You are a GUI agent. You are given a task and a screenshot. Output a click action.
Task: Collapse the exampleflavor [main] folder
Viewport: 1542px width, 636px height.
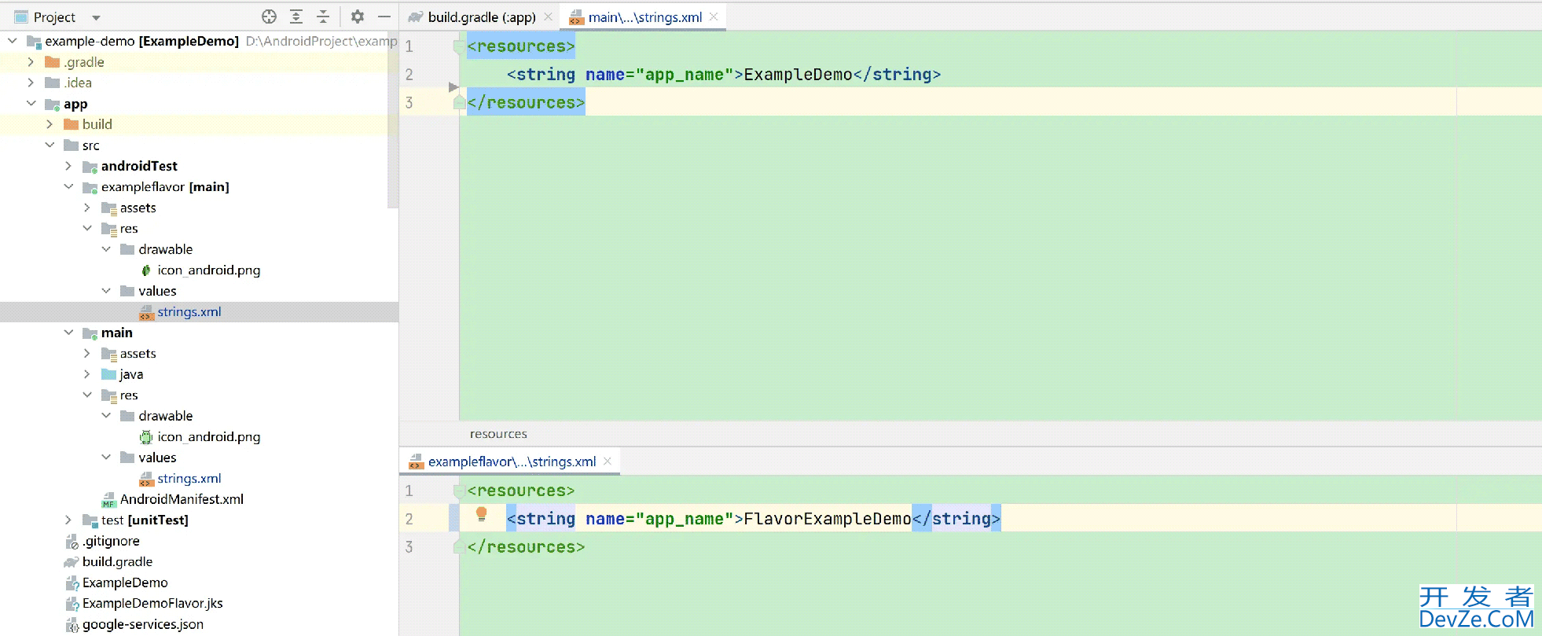pyautogui.click(x=68, y=187)
